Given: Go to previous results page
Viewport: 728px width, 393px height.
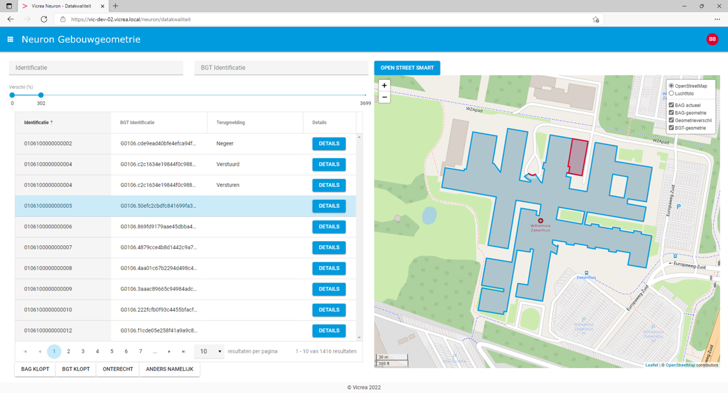Looking at the screenshot, I should pos(39,352).
